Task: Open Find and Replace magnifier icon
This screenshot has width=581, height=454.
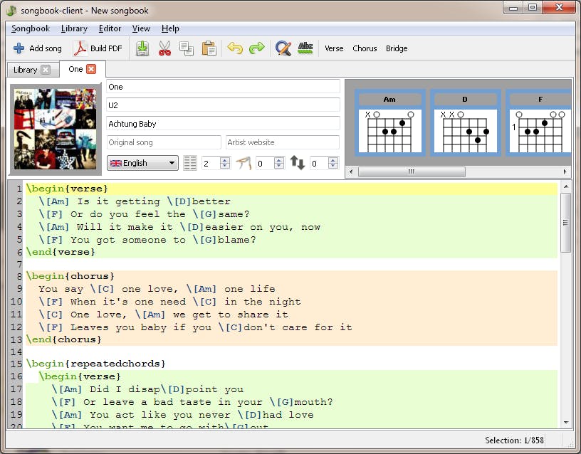Action: point(283,48)
